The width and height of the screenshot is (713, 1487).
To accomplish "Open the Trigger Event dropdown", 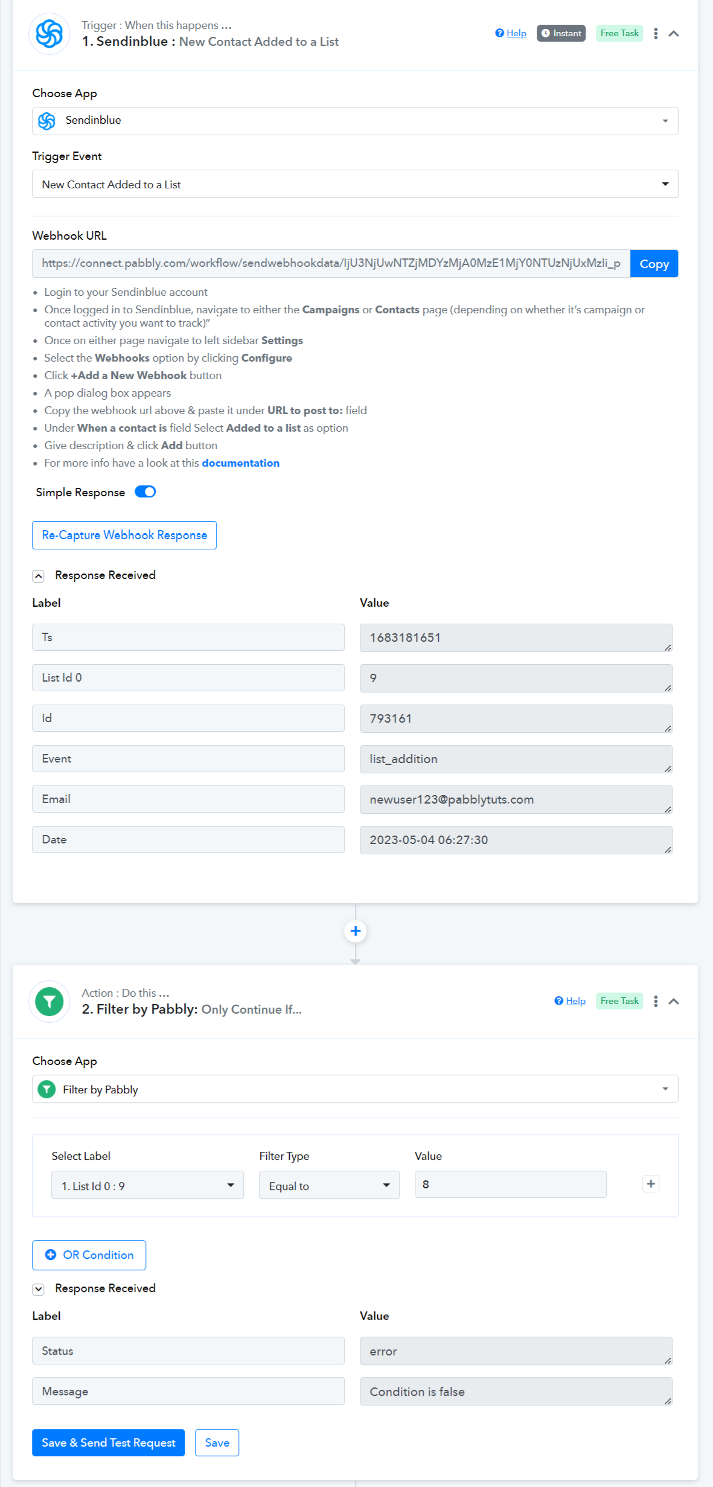I will coord(355,184).
